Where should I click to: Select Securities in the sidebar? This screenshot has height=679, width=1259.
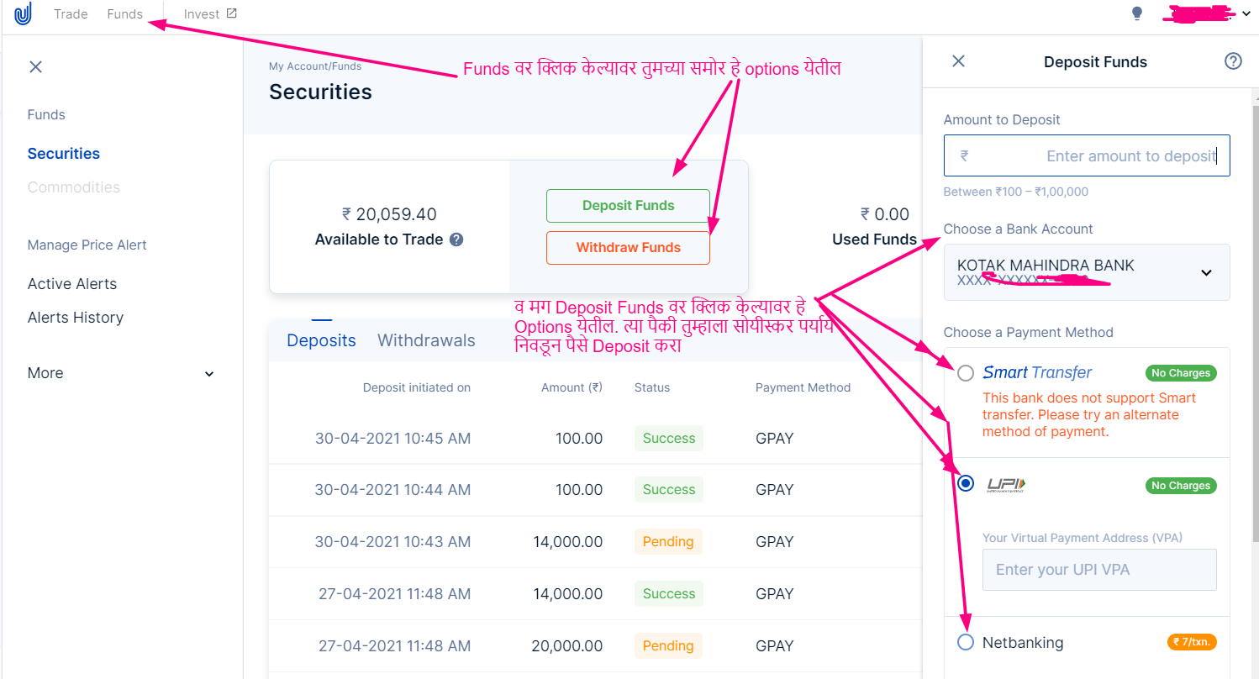(x=64, y=154)
